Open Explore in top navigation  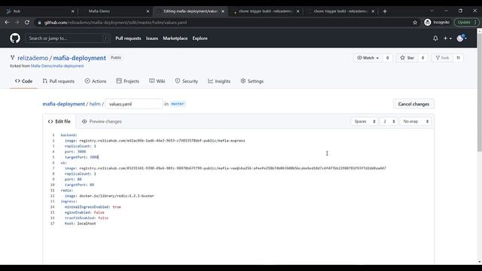(200, 38)
